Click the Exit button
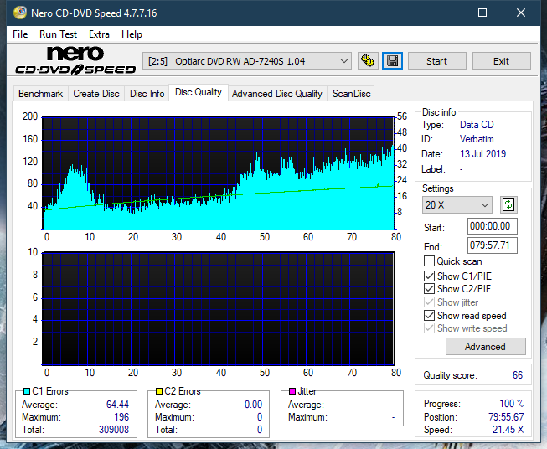The height and width of the screenshot is (449, 547). point(501,61)
